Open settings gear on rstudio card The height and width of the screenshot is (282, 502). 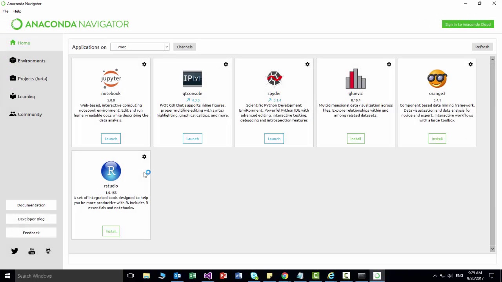pyautogui.click(x=144, y=157)
